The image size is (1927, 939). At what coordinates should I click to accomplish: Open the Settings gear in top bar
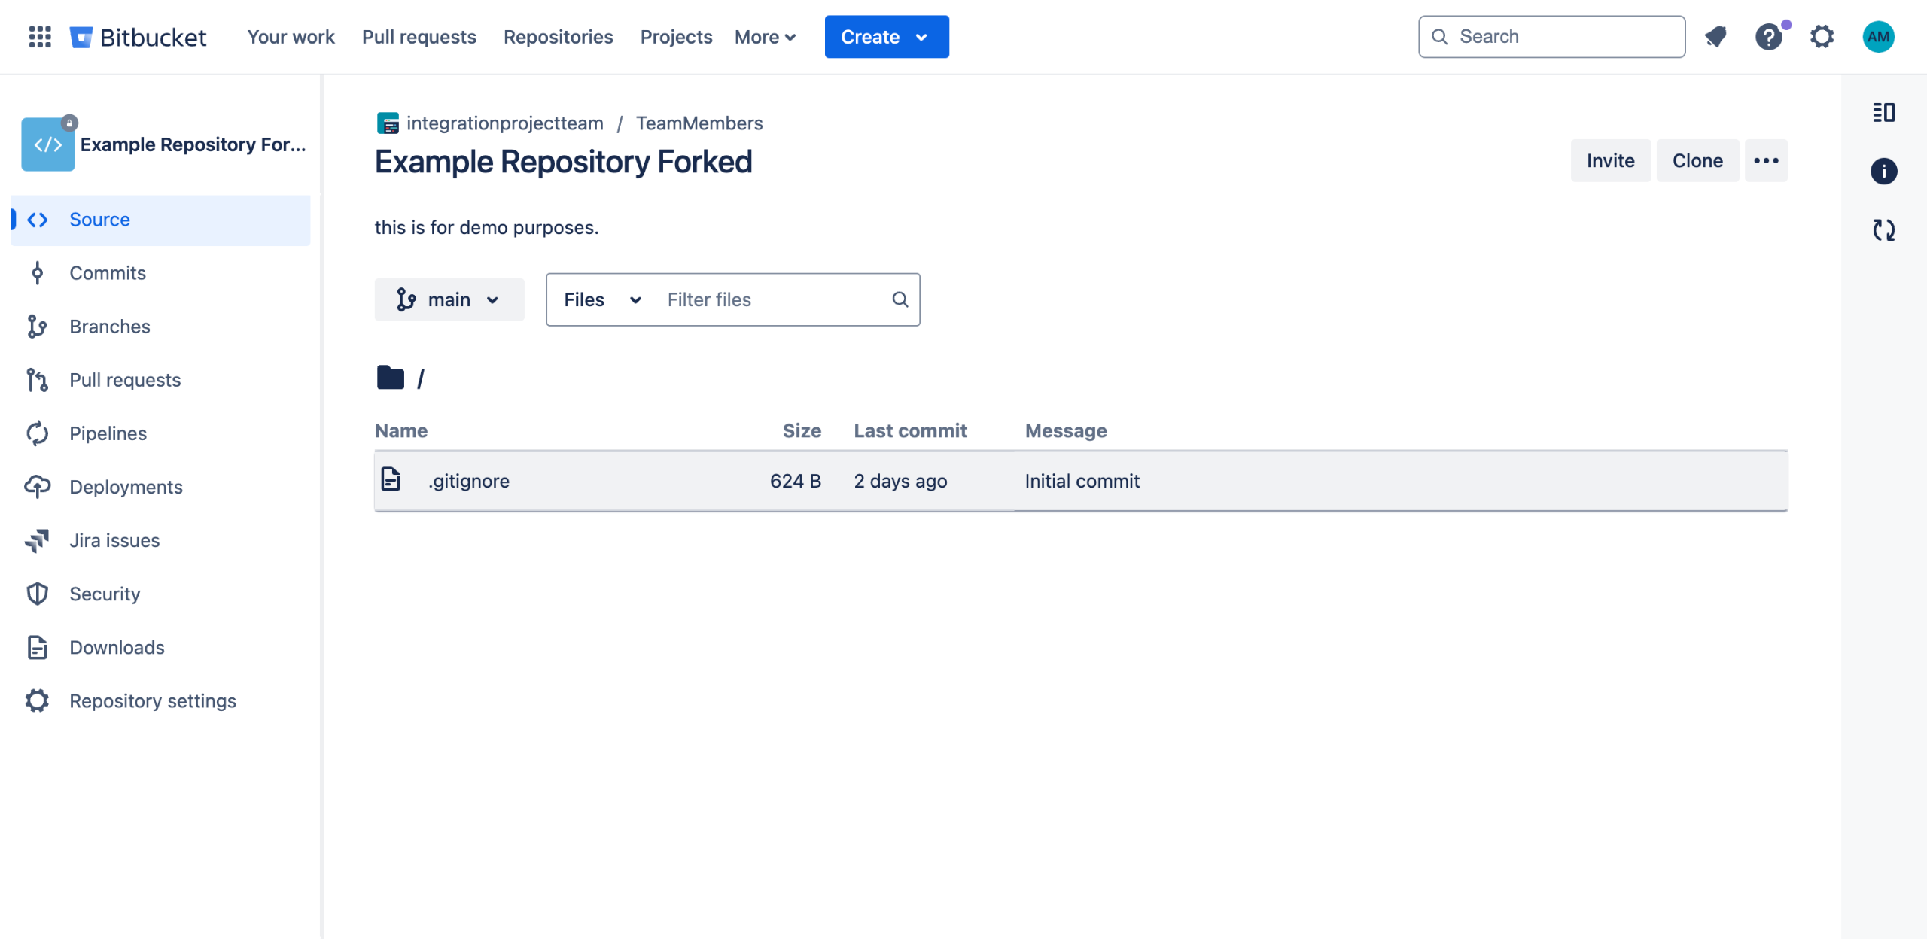(x=1822, y=36)
